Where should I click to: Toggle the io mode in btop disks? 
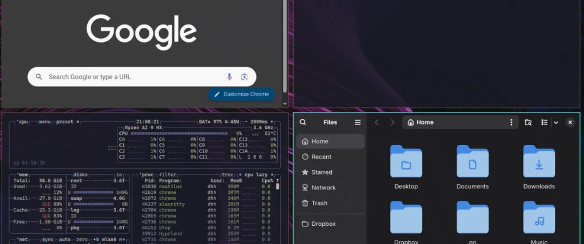[x=119, y=175]
